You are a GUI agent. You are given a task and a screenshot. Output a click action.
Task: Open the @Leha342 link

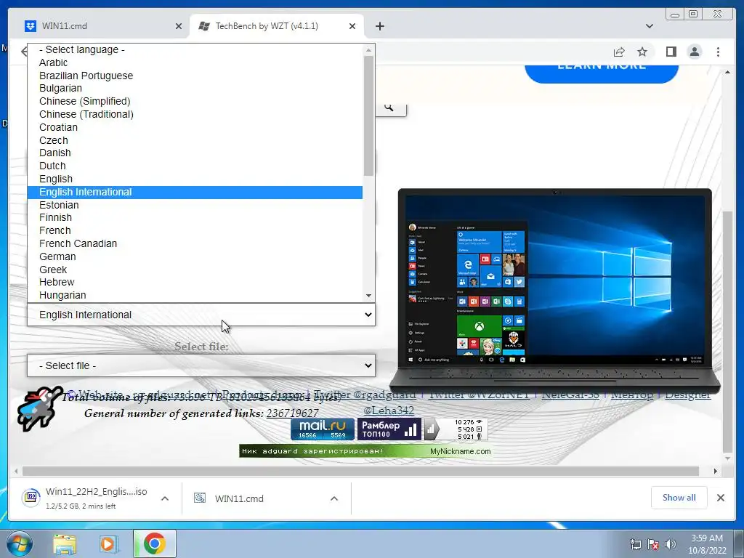(389, 411)
